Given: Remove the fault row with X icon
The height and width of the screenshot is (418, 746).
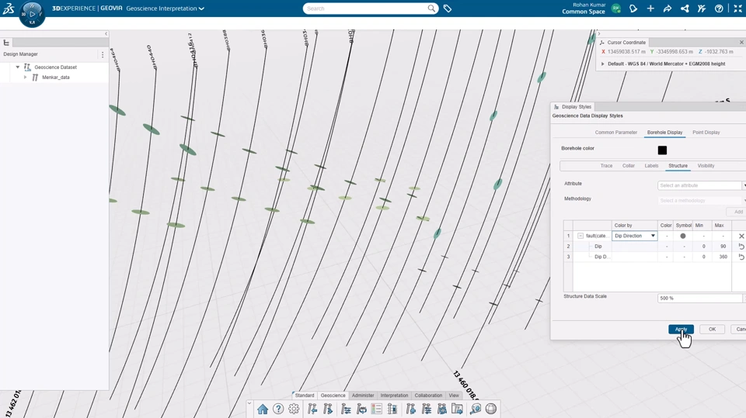Looking at the screenshot, I should tap(741, 236).
